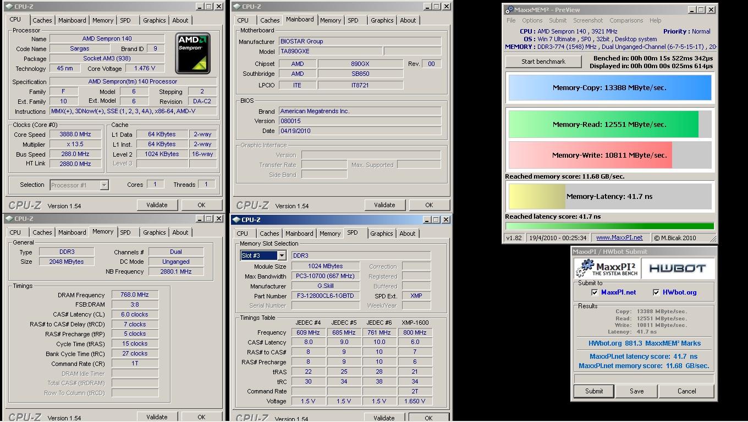The height and width of the screenshot is (422, 748).
Task: Click the HT Link 2880.0 MHz value
Action: (x=75, y=164)
